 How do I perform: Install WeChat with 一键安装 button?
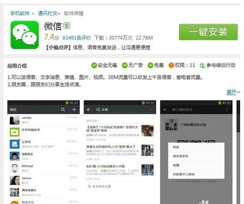[208, 32]
